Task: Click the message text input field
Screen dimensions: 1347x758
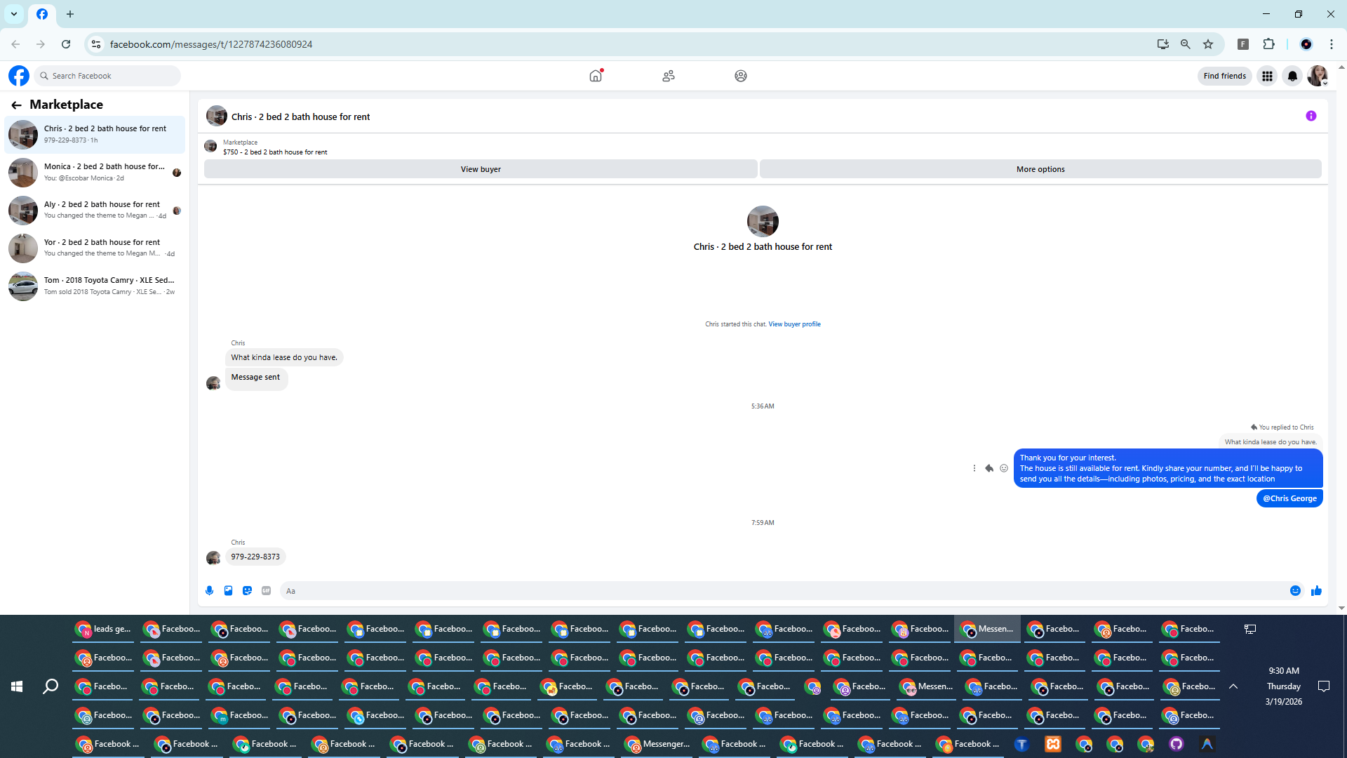Action: (x=779, y=591)
